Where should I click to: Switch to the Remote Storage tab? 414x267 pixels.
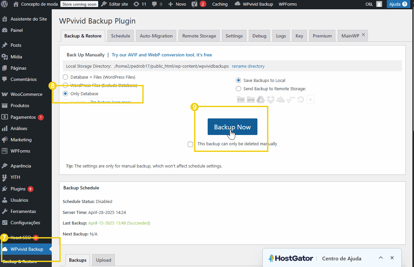pyautogui.click(x=199, y=36)
